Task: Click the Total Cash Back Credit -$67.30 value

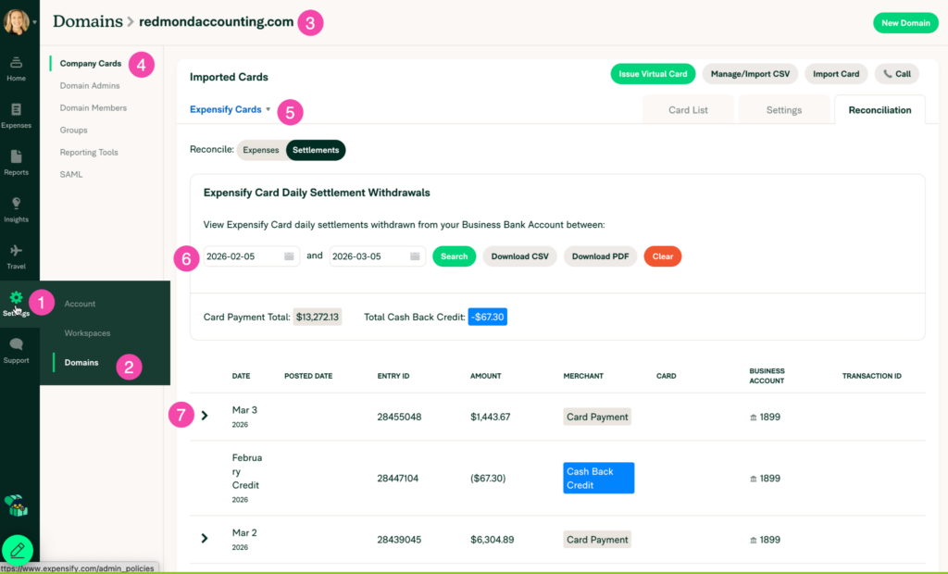Action: [487, 317]
